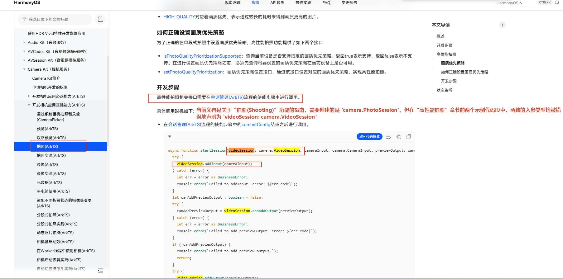Click the filter funnel icon in sidebar search

[x=24, y=19]
